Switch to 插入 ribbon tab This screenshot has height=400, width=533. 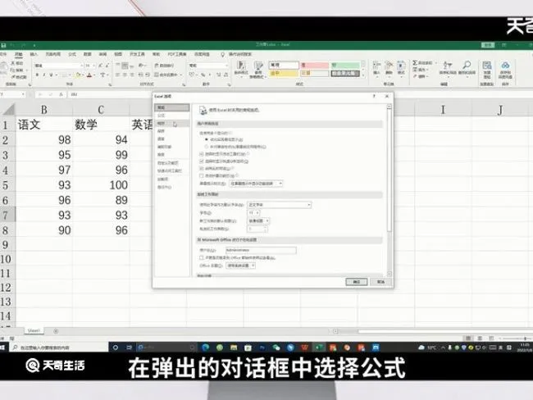click(x=34, y=54)
